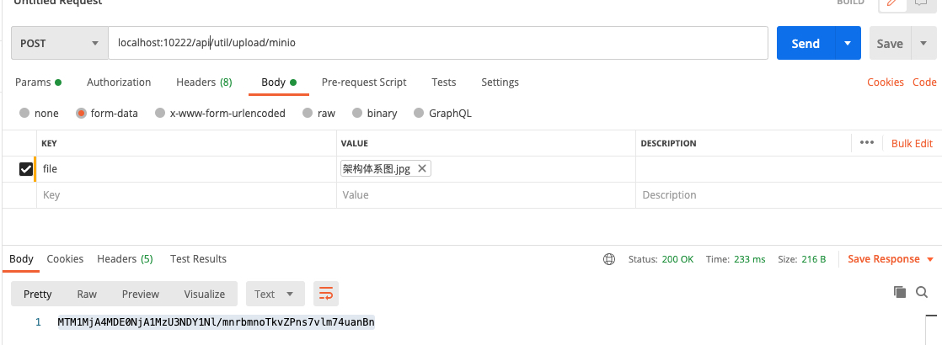Select the Pretty view
The height and width of the screenshot is (345, 942).
tap(37, 294)
